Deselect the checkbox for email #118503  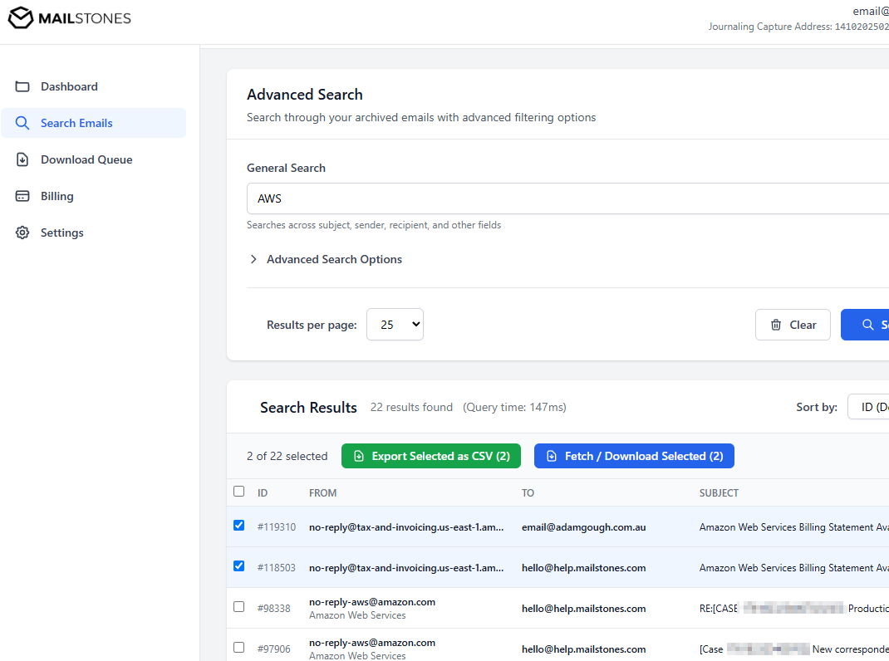pos(238,566)
